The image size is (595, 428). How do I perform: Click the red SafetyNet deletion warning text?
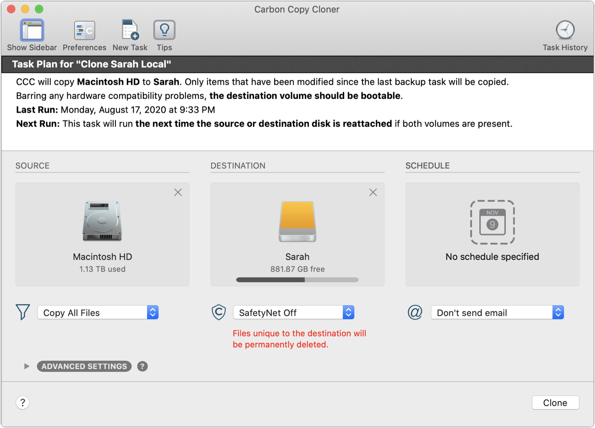click(299, 339)
